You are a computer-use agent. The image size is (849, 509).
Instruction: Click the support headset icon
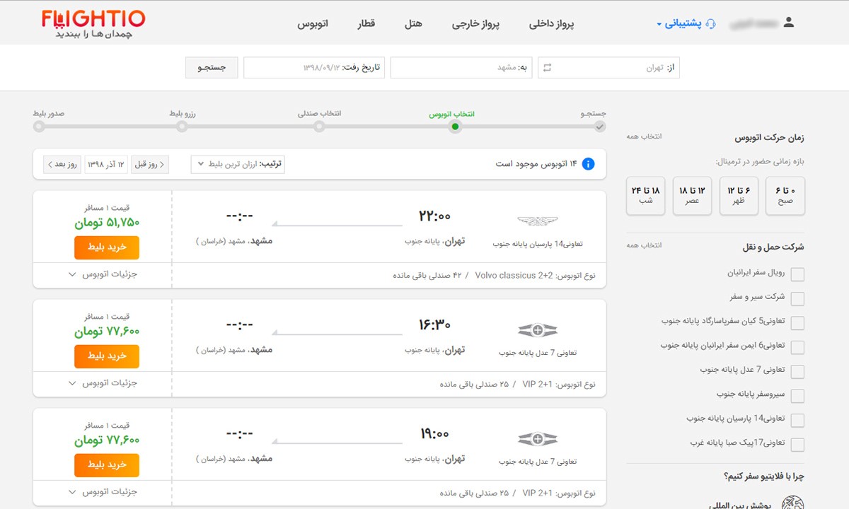coord(711,23)
